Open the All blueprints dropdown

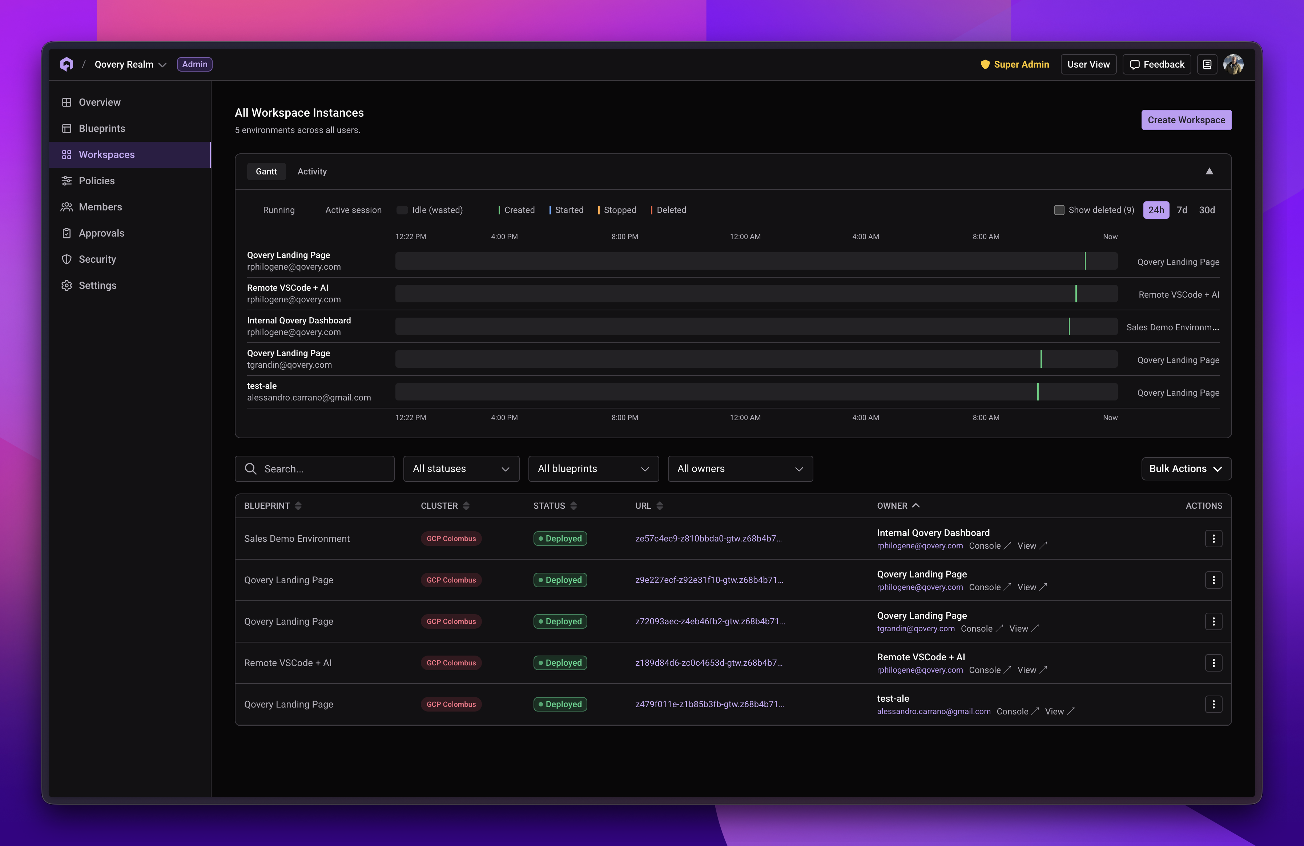click(593, 469)
